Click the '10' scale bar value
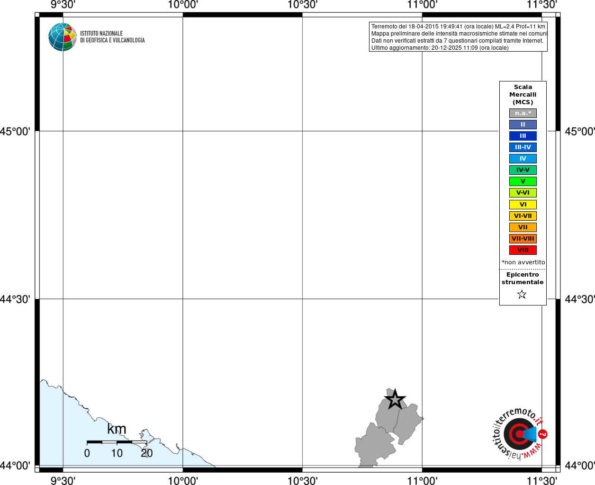Screen dimensions: 595x485 (117, 453)
